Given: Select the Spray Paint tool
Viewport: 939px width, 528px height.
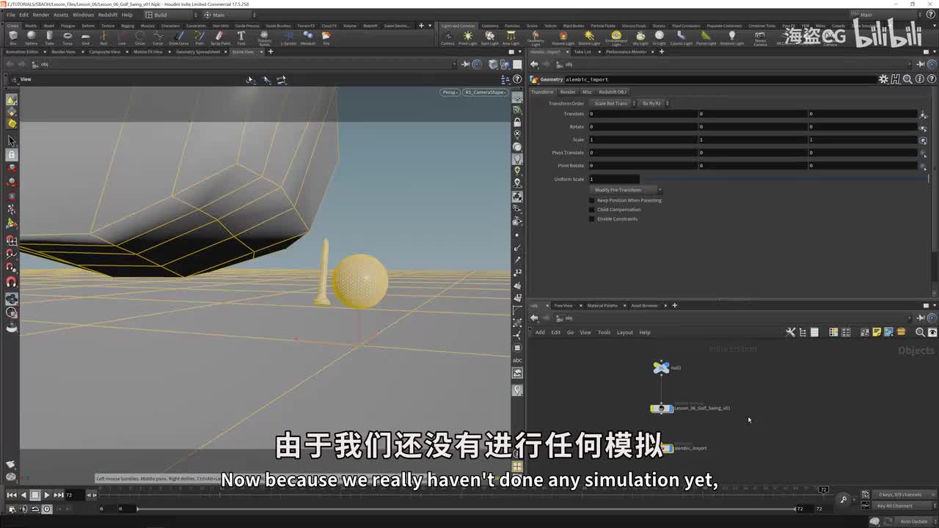Looking at the screenshot, I should tap(220, 37).
